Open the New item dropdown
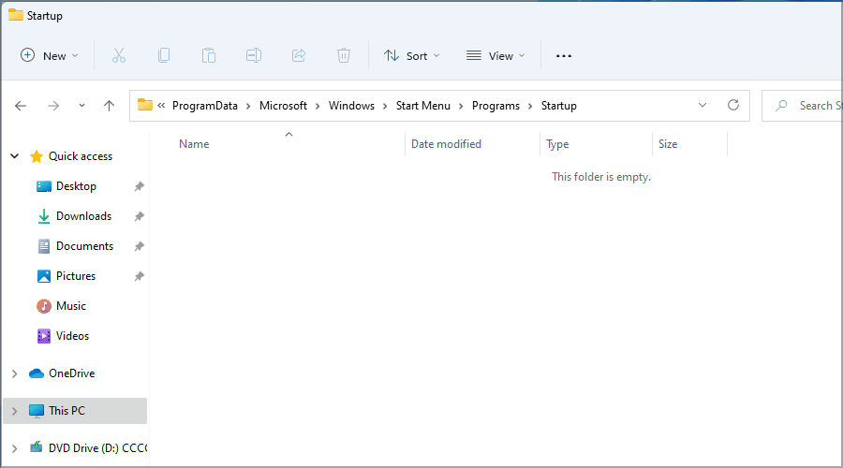Screen dimensions: 843x468 point(50,56)
